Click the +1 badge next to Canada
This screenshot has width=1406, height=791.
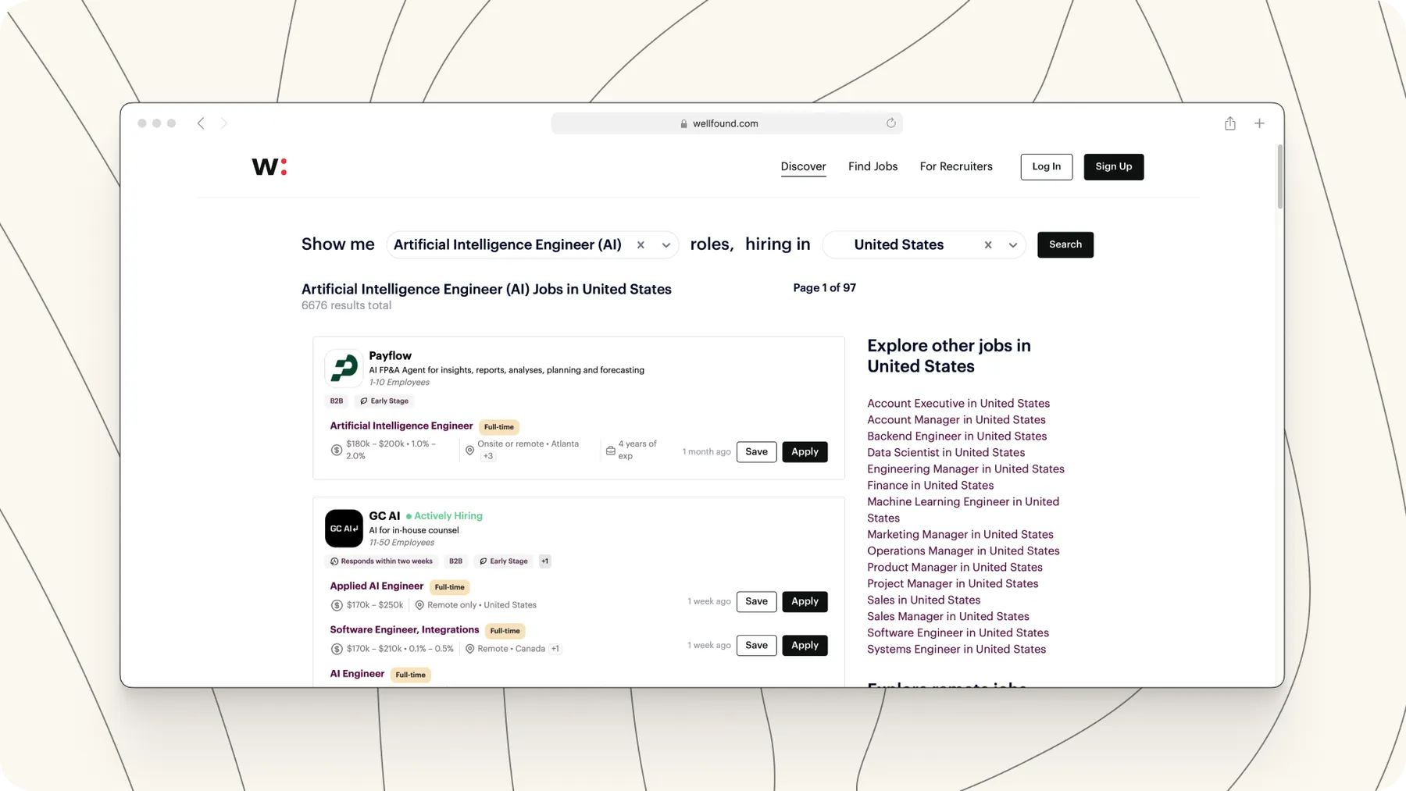pos(555,649)
